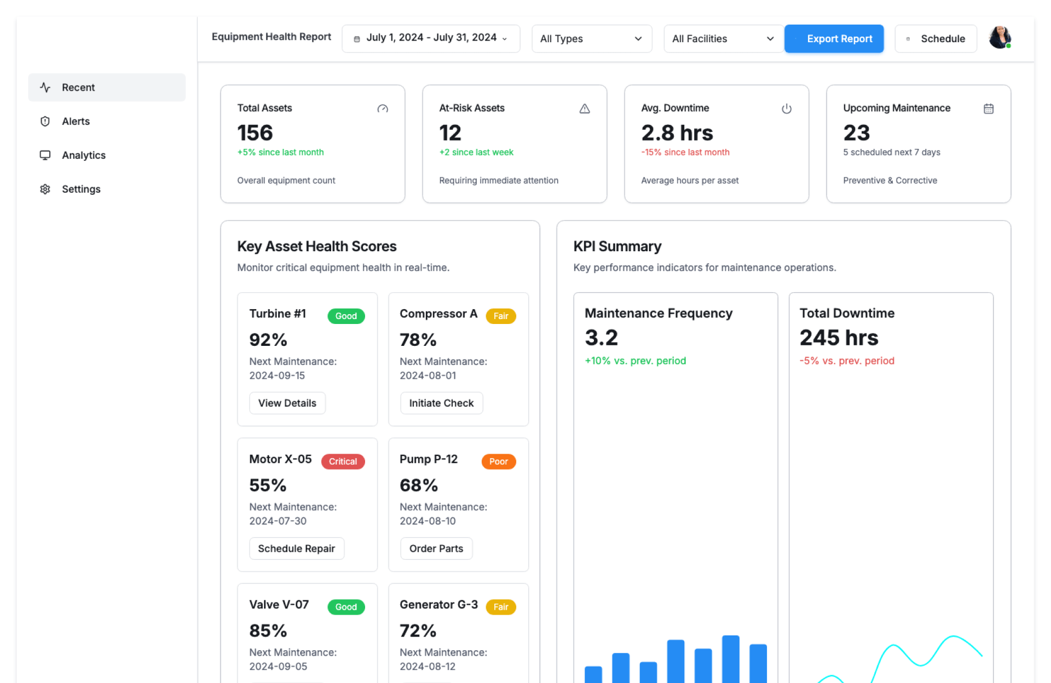
Task: Schedule Repair for Motor X-05
Action: 296,549
